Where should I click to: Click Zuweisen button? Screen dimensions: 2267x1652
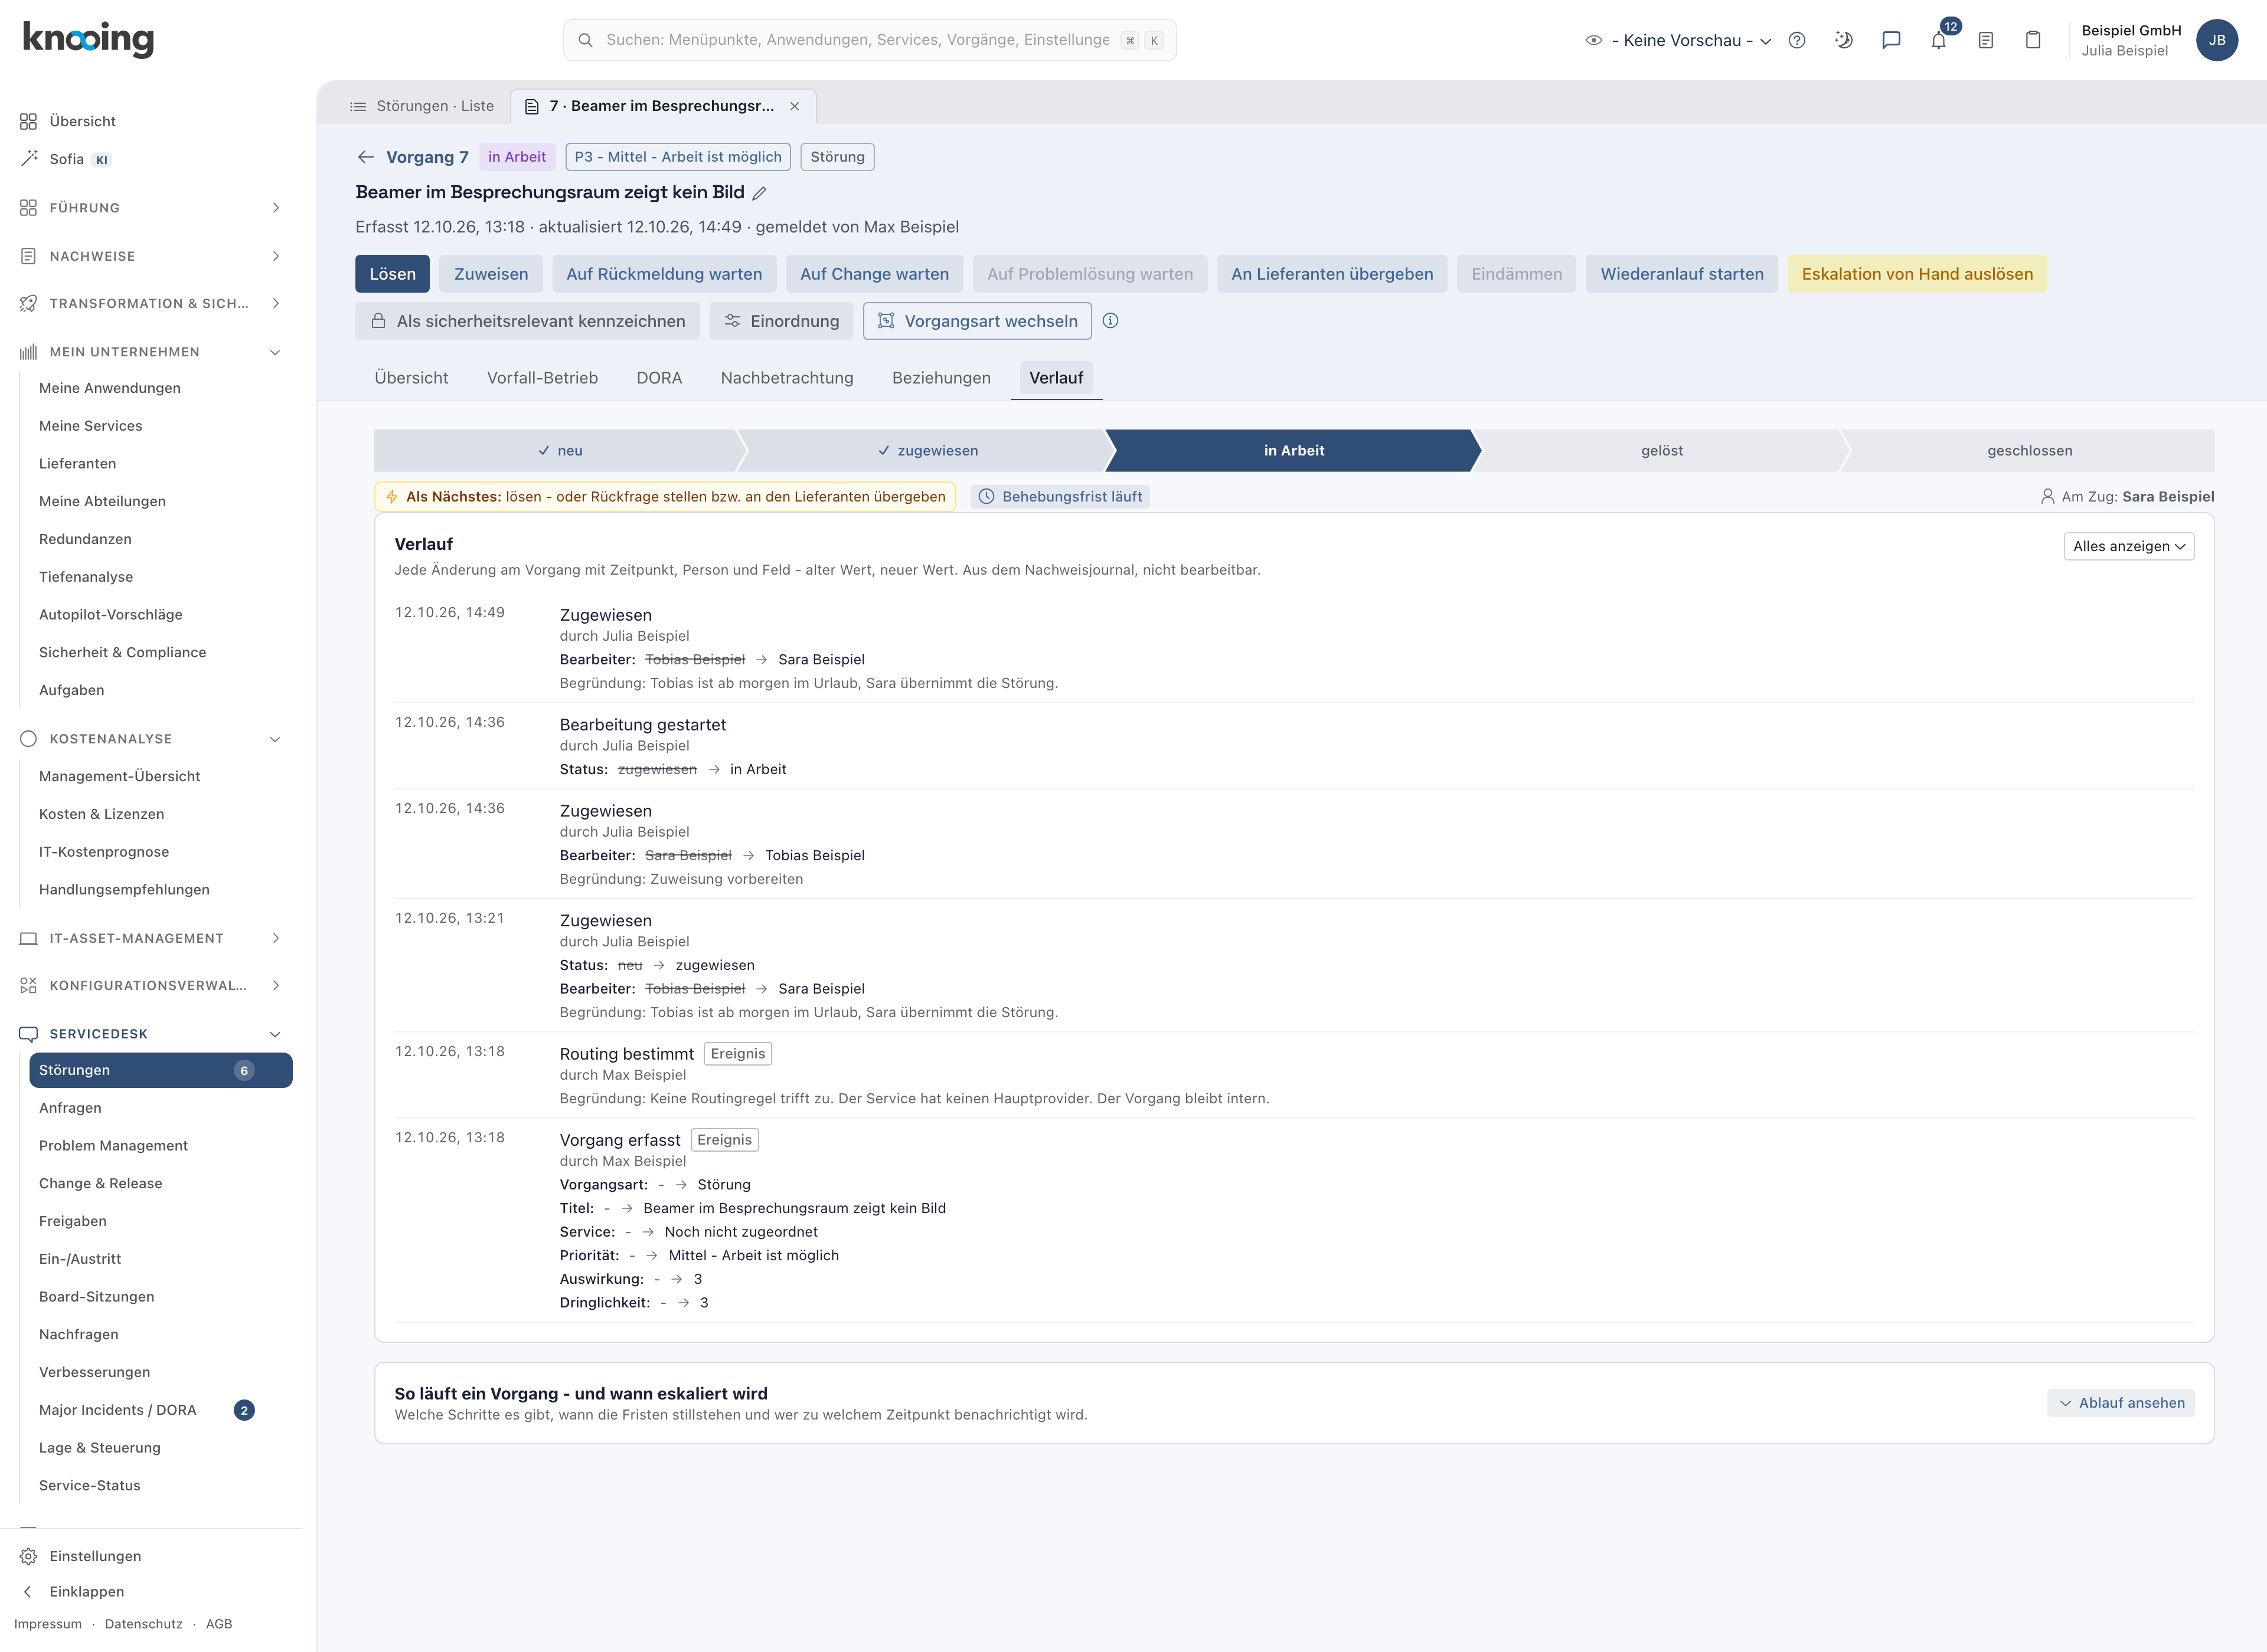(x=491, y=274)
